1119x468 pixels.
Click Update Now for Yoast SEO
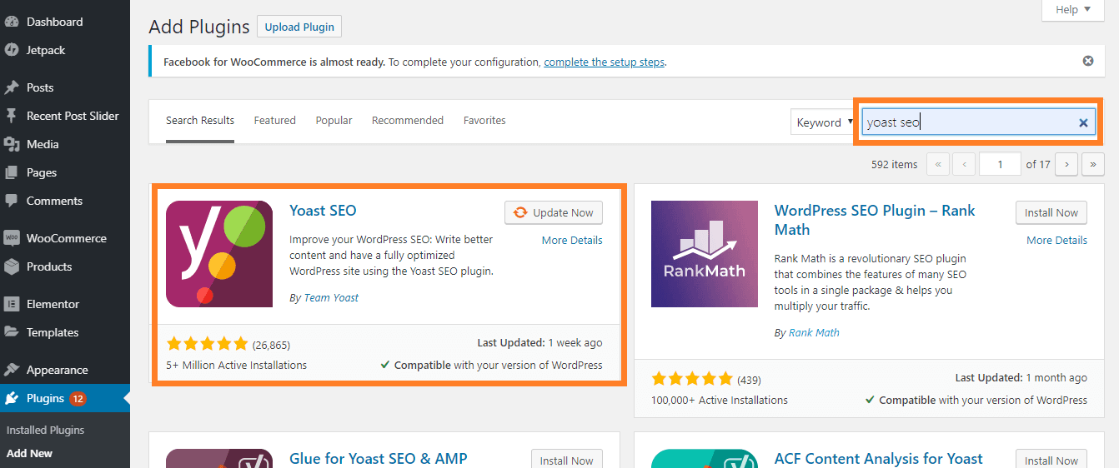[554, 212]
